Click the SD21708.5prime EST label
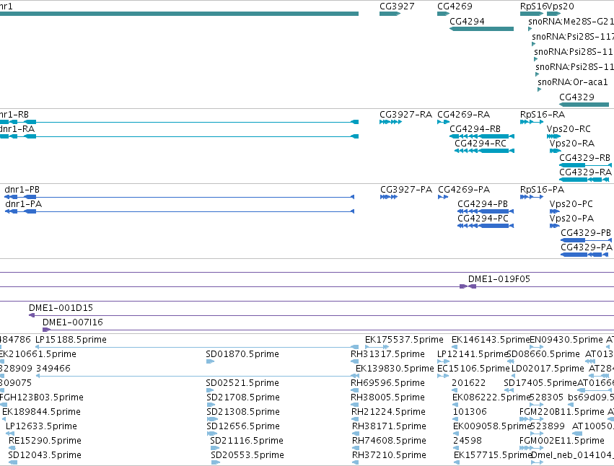This screenshot has width=614, height=466. [x=242, y=397]
